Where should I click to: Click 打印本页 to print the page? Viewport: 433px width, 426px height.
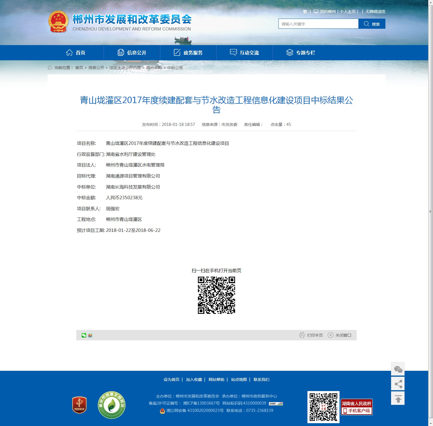311,335
